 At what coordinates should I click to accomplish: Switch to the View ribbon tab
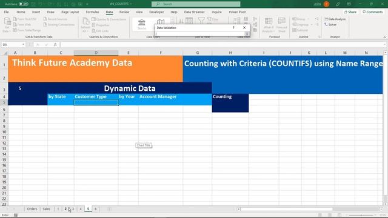pyautogui.click(x=139, y=12)
